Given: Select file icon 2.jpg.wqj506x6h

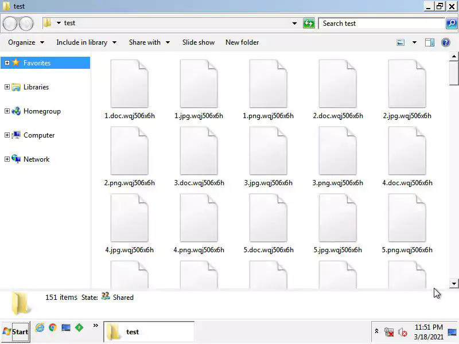Looking at the screenshot, I should [x=407, y=84].
